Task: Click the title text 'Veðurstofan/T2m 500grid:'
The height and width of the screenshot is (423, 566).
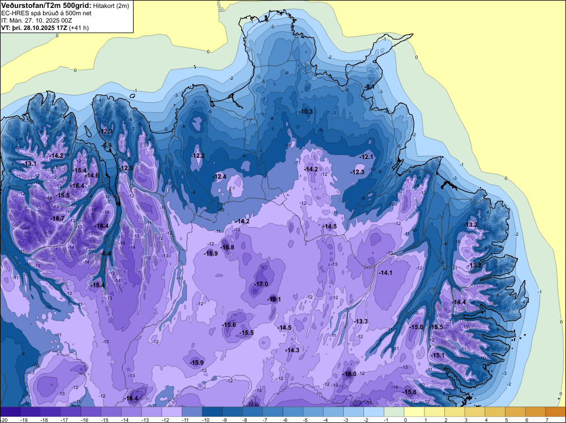Action: tap(45, 6)
